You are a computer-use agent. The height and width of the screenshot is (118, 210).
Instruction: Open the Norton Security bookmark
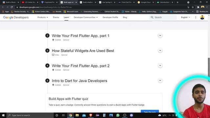click(x=20, y=12)
